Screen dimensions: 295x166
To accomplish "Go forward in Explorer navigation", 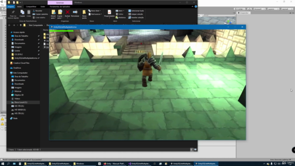I will pos(14,25).
